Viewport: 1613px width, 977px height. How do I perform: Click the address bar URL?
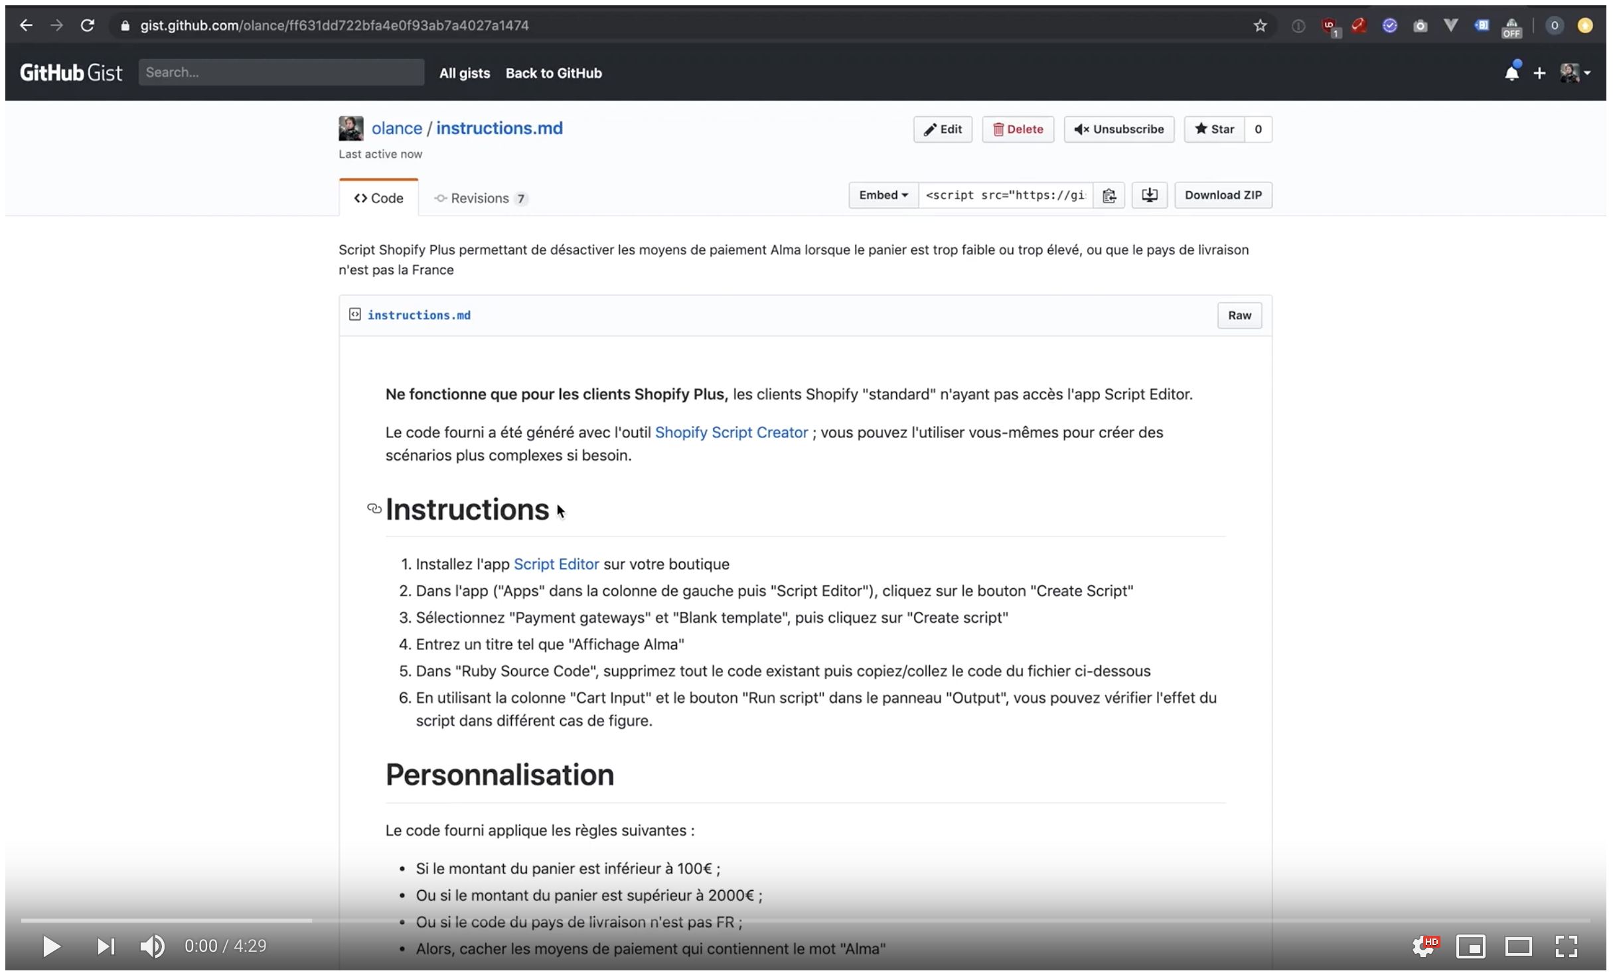coord(334,25)
